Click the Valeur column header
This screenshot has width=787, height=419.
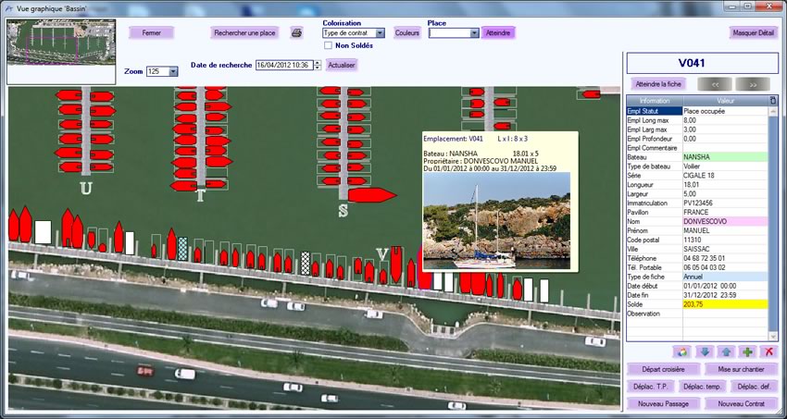pyautogui.click(x=726, y=101)
